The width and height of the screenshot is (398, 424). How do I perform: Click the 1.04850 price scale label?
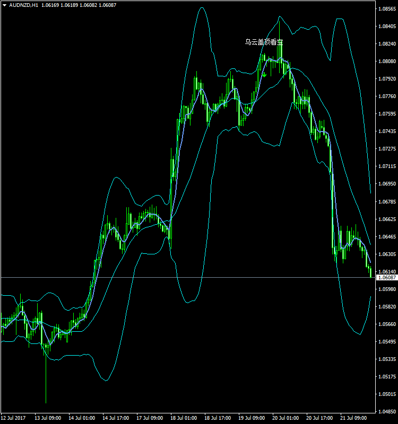tap(387, 412)
